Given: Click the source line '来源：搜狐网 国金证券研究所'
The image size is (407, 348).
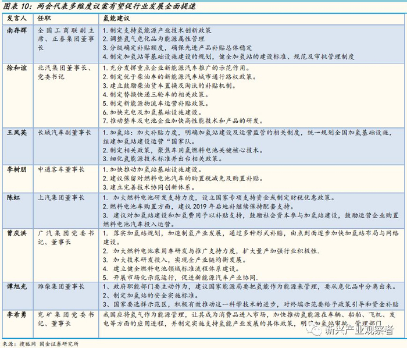Looking at the screenshot, I should coord(41,344).
